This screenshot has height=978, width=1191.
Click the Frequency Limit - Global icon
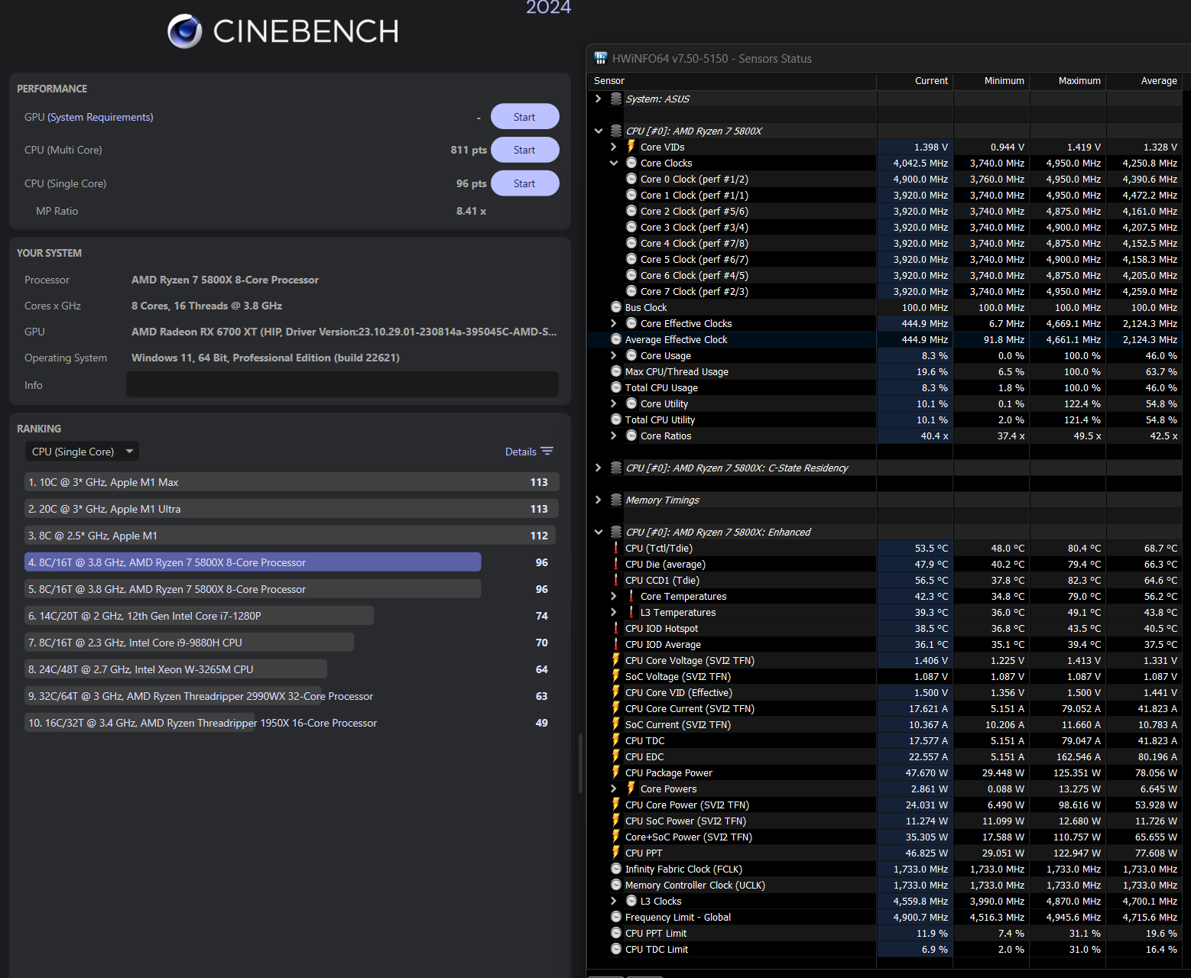pos(616,917)
